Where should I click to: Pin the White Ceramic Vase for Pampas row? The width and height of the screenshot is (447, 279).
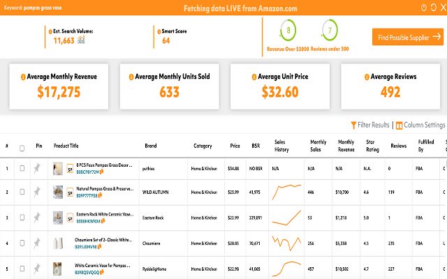pos(37,269)
